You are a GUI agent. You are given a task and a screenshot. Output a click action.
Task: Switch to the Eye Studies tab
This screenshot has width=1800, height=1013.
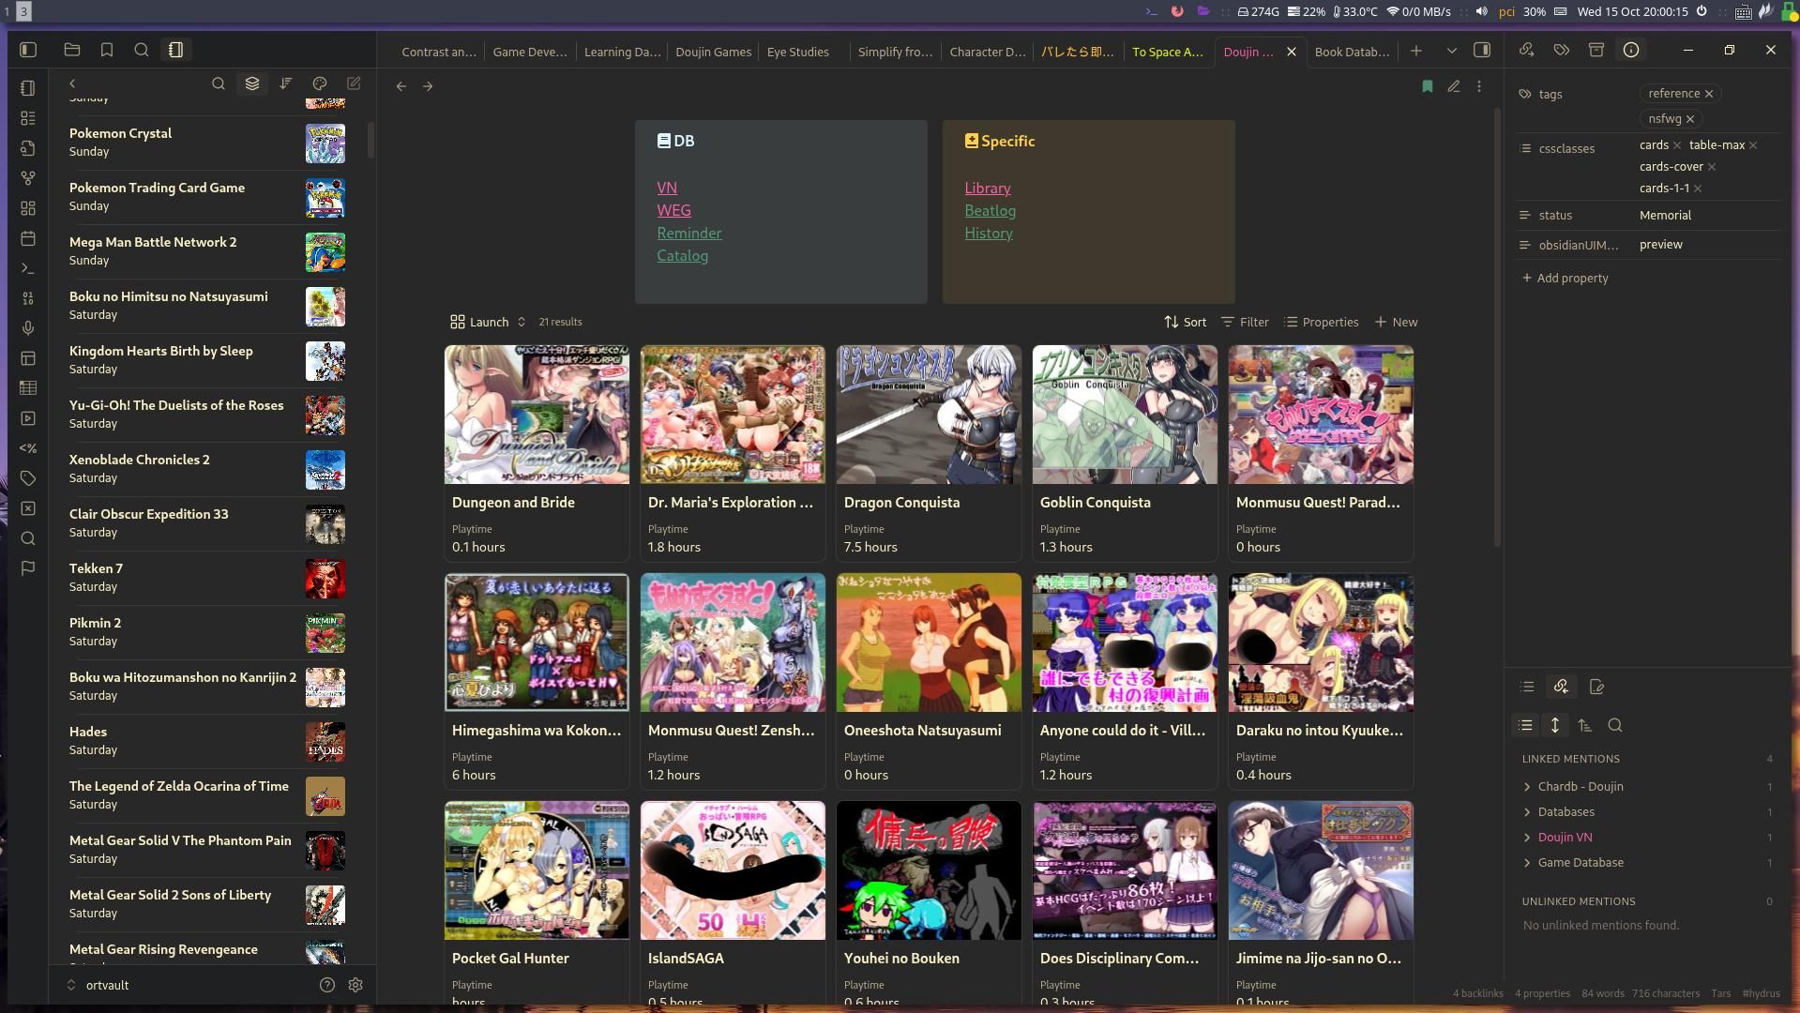coord(798,52)
